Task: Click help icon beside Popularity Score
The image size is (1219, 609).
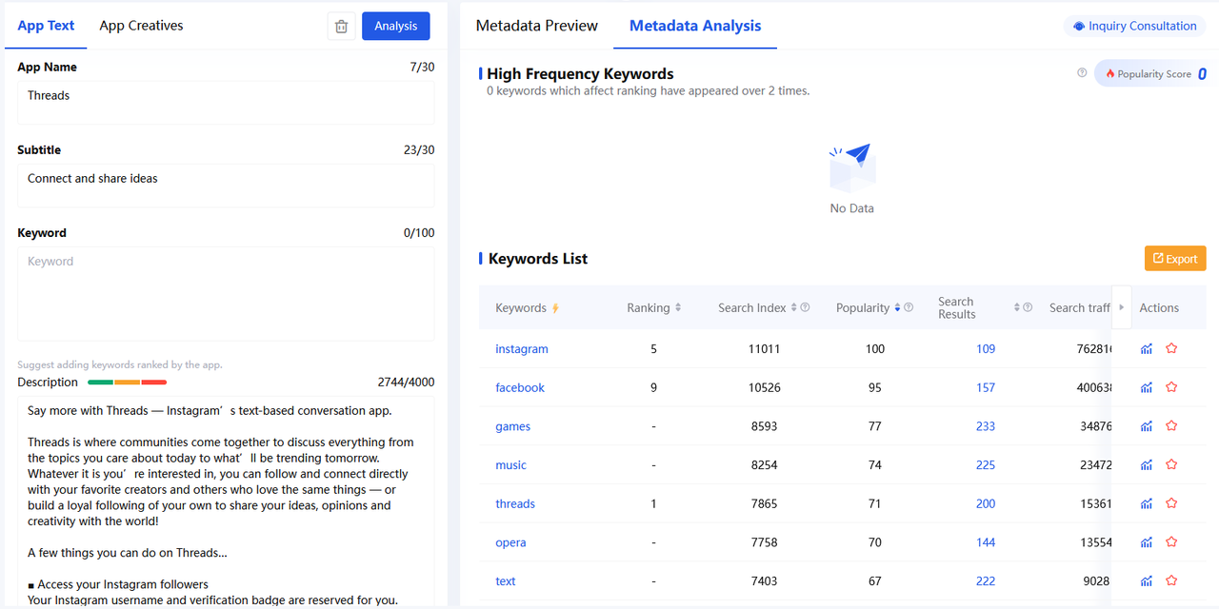Action: 1082,73
